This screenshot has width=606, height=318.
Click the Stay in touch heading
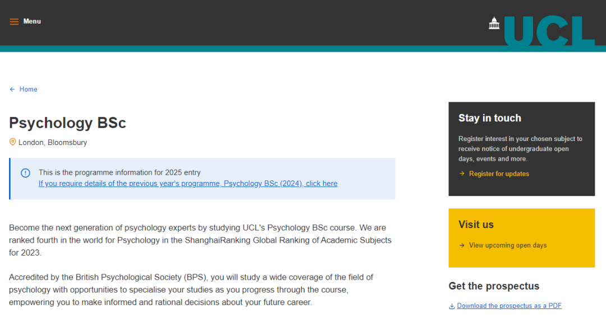coord(490,118)
